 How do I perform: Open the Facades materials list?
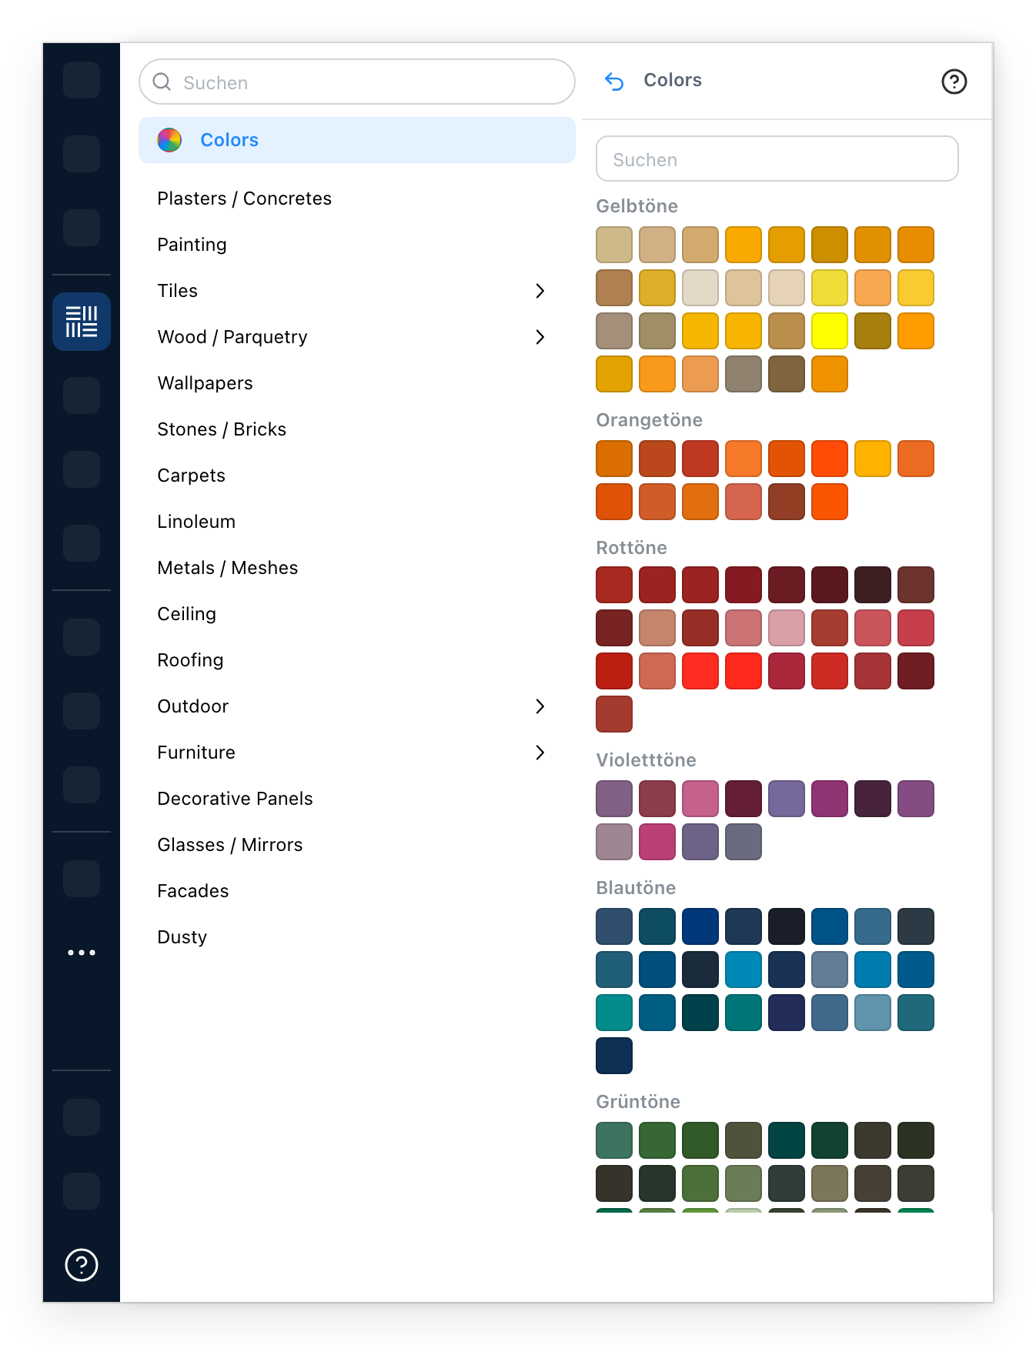(192, 891)
